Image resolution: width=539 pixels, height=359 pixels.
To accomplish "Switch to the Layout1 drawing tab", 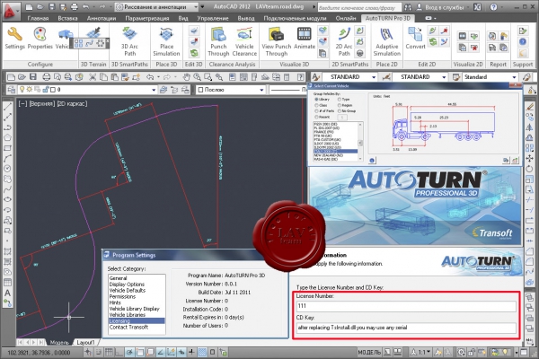I will click(x=85, y=342).
